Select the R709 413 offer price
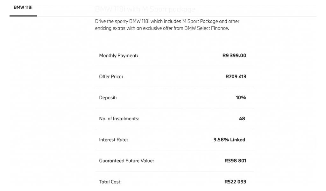This screenshot has height=191, width=326. (236, 76)
